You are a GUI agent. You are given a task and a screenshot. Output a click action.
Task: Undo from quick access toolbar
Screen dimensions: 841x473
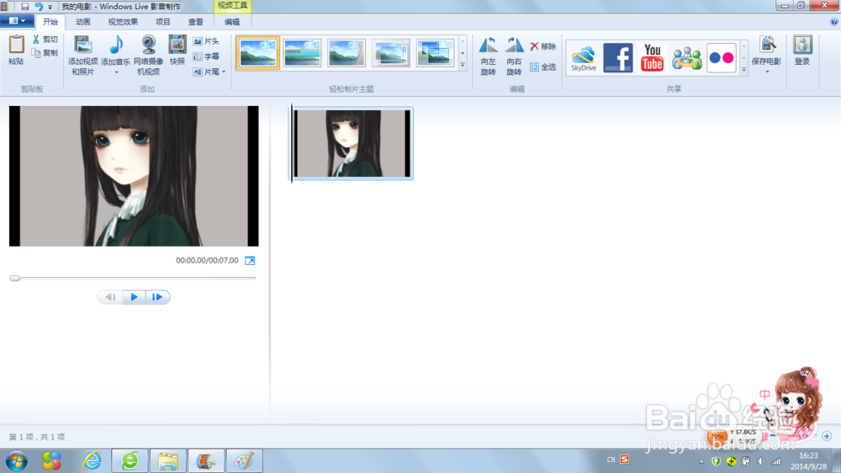tap(39, 7)
